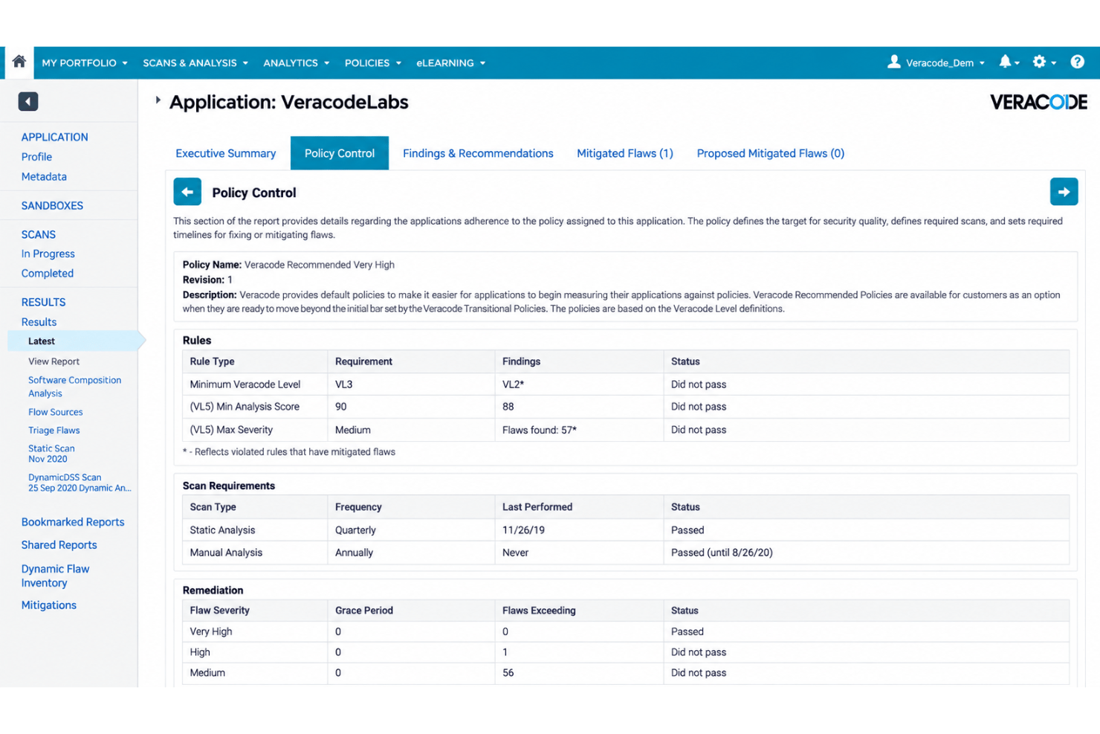This screenshot has height=734, width=1100.
Task: Go to the previous report section arrow
Action: (x=187, y=192)
